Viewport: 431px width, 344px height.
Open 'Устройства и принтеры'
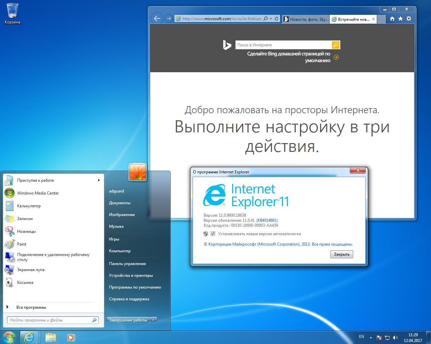(x=131, y=275)
